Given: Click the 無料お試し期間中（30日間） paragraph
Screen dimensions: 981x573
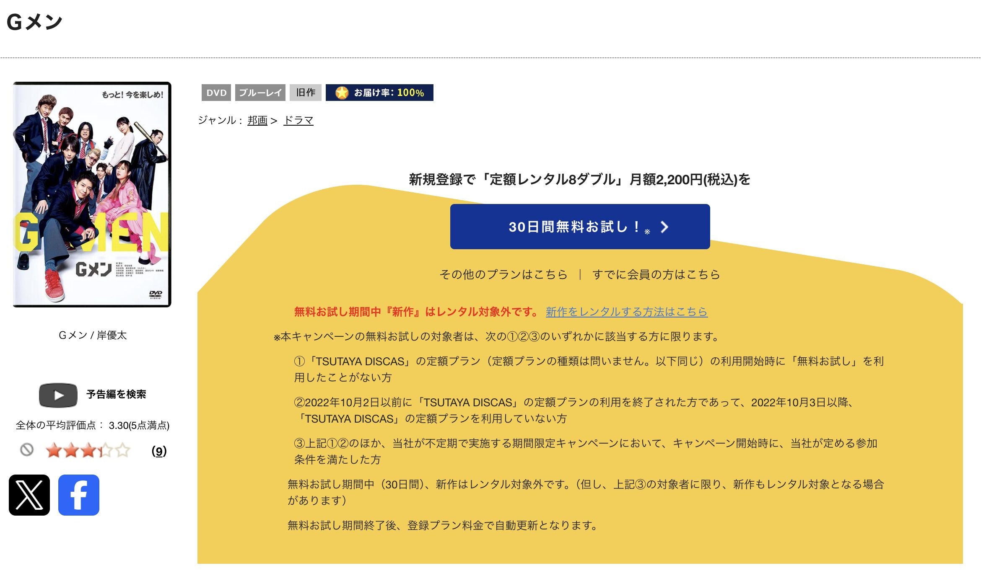Looking at the screenshot, I should (586, 492).
